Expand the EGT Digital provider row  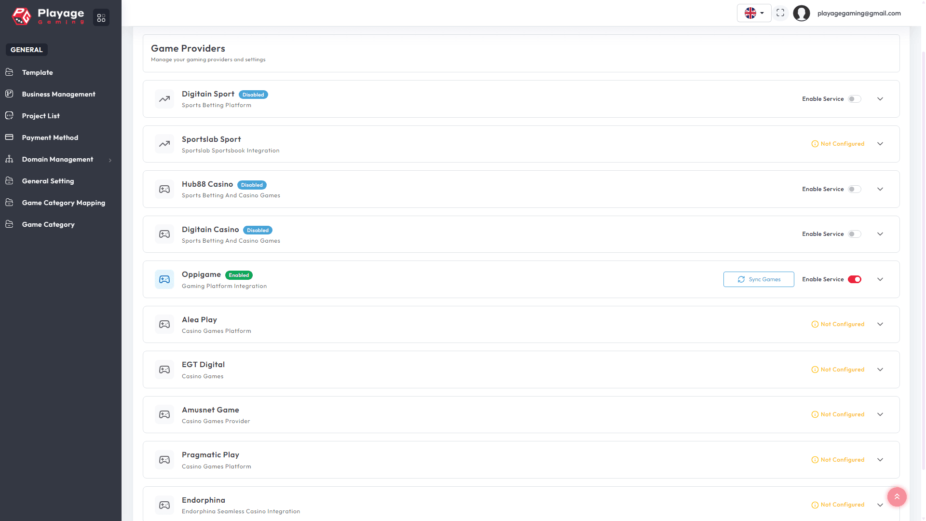(x=880, y=370)
